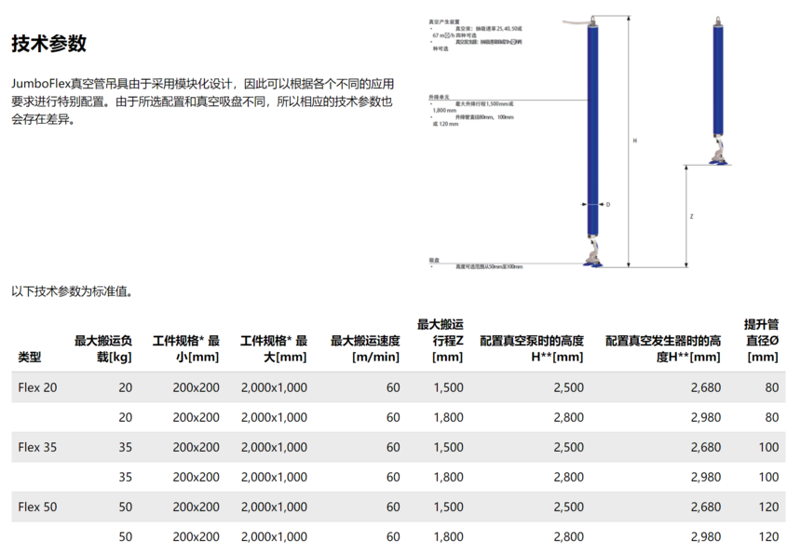Click the Z dimension letter in diagram
This screenshot has width=801, height=555.
[x=692, y=216]
